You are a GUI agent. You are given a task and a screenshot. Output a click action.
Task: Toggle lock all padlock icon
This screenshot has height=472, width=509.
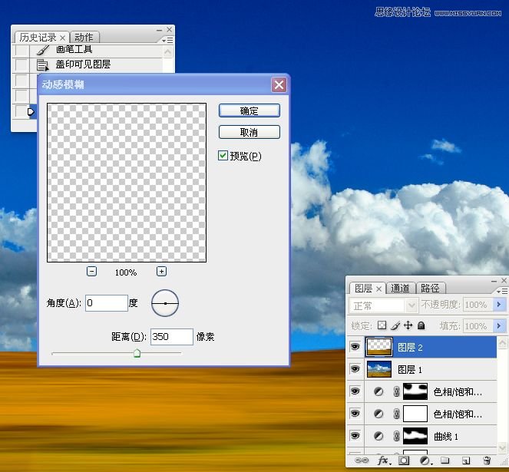click(421, 325)
